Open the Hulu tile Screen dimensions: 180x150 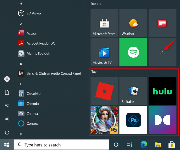click(162, 91)
